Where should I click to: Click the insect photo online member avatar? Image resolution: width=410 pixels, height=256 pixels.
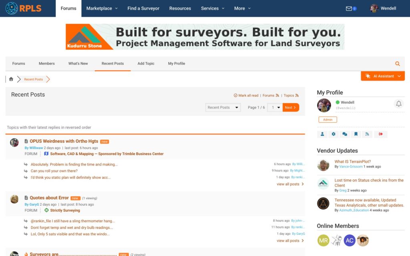(x=363, y=240)
